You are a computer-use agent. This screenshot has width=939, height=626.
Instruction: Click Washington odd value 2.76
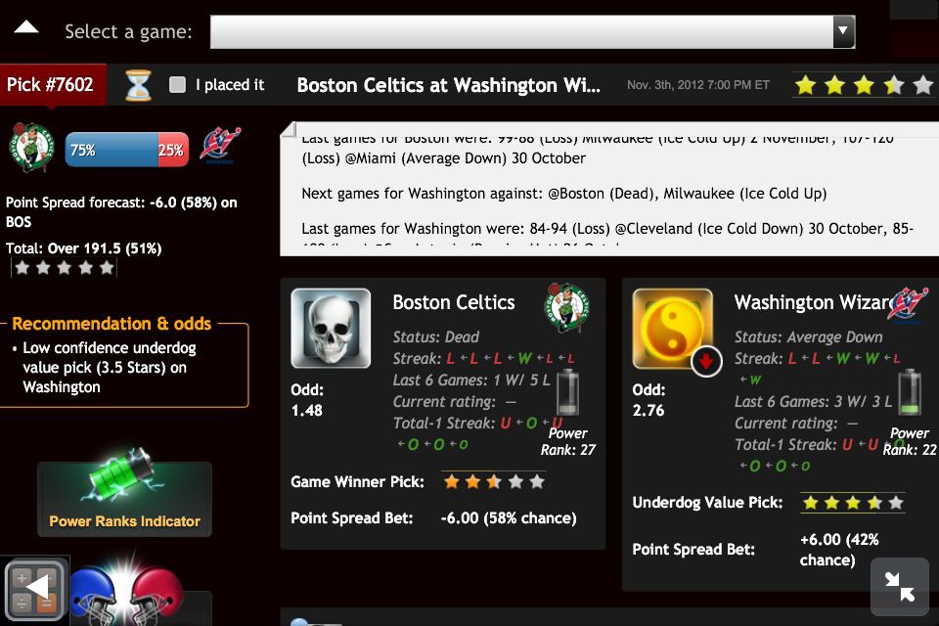648,411
